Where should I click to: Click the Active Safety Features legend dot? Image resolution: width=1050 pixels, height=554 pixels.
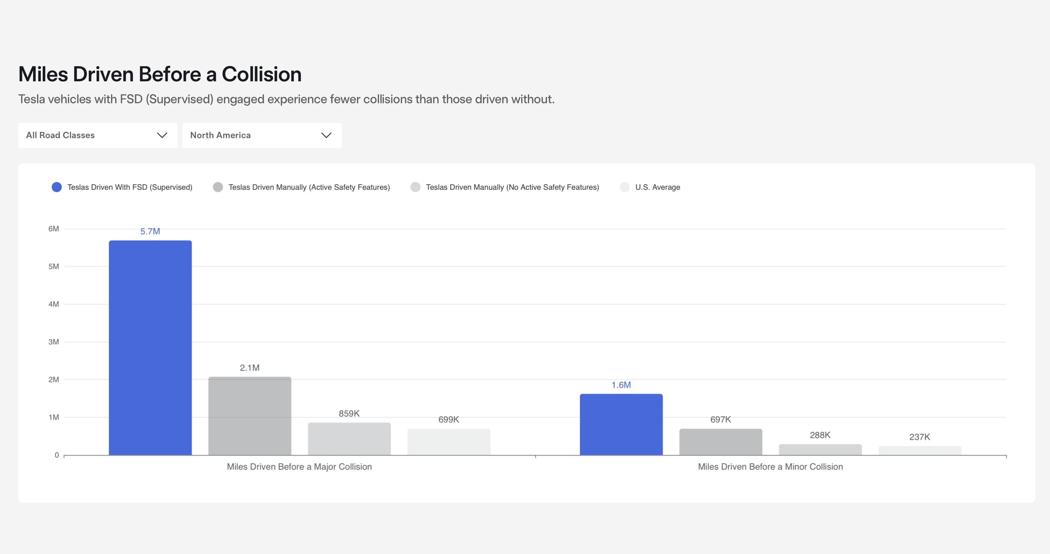[218, 187]
